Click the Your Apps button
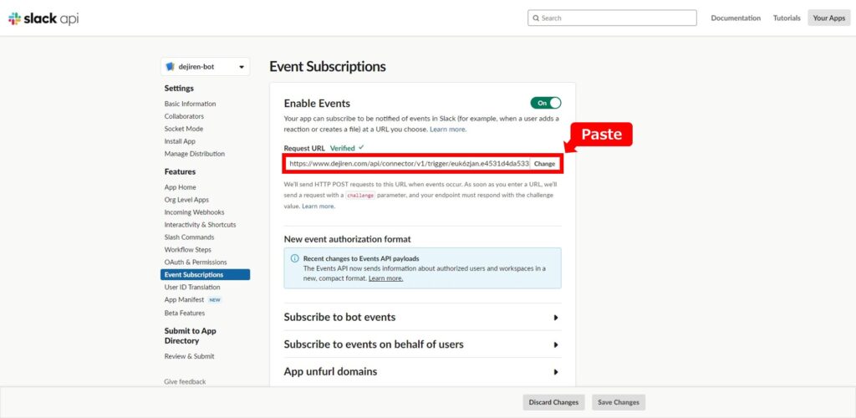Image resolution: width=856 pixels, height=418 pixels. 828,18
